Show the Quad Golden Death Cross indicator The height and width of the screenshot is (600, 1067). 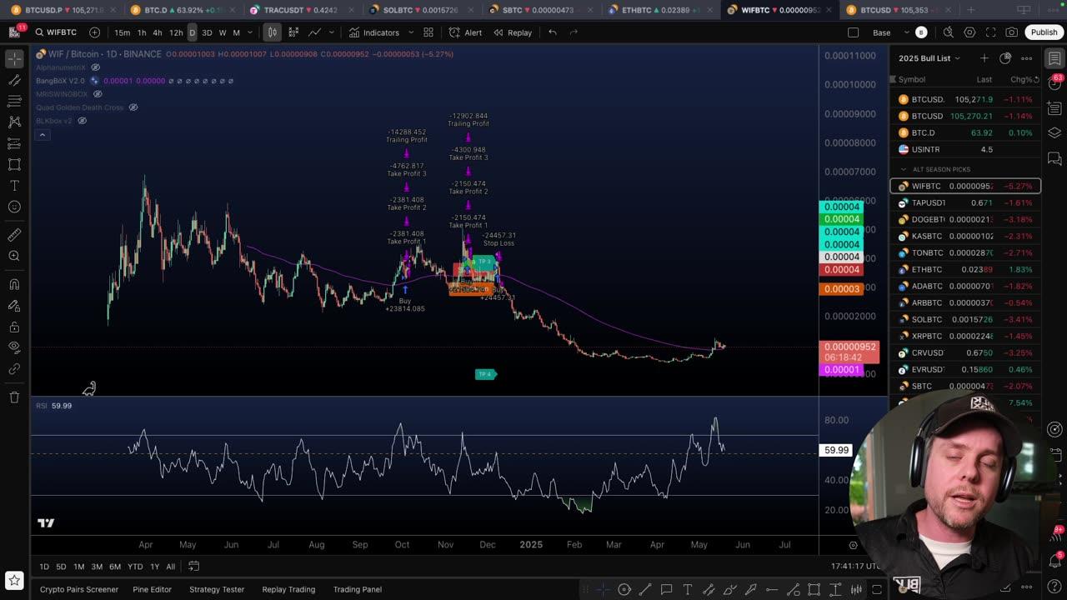point(133,107)
